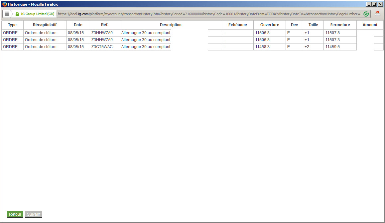Screen dimensions: 385x223
Task: Click the Fermeture column header
Action: pos(340,25)
